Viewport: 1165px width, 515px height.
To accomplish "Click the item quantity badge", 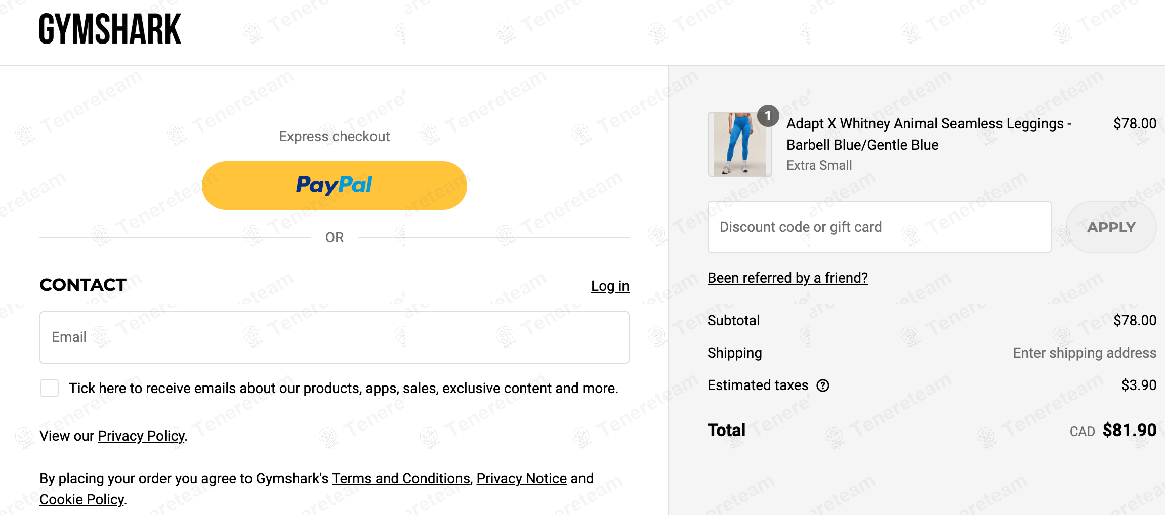I will [768, 116].
